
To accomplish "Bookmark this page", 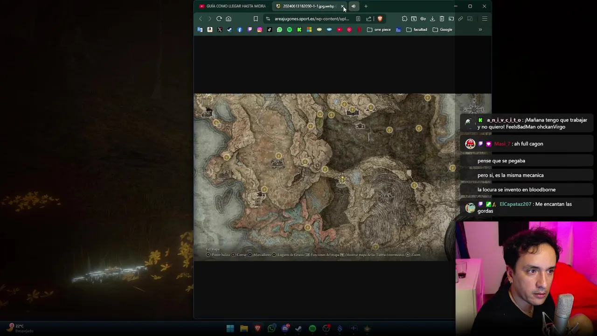I will pos(256,19).
